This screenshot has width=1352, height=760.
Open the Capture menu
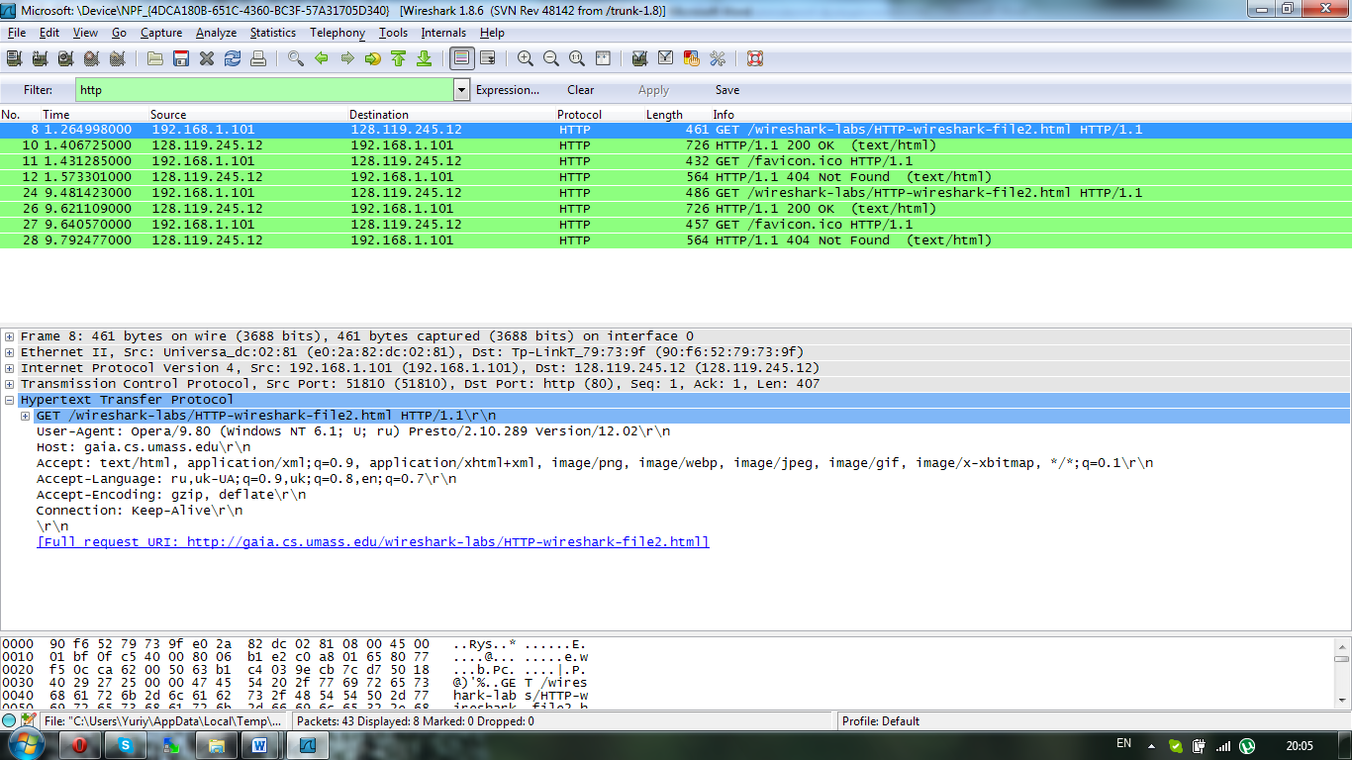click(x=161, y=33)
